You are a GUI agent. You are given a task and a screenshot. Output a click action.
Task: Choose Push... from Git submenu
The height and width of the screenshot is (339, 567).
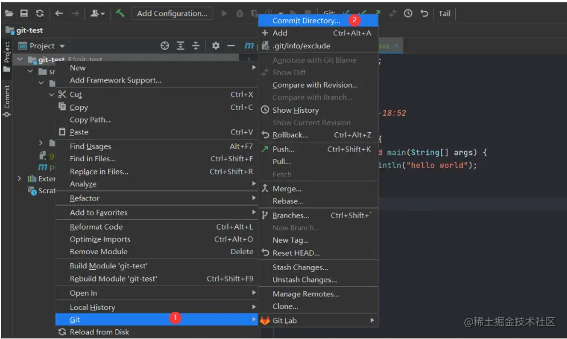pyautogui.click(x=318, y=149)
